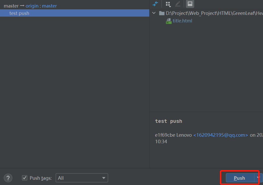Click the Jump to Source pencil icon

tap(177, 4)
